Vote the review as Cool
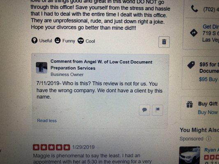Screen dimensions: 219x164 (86, 41)
